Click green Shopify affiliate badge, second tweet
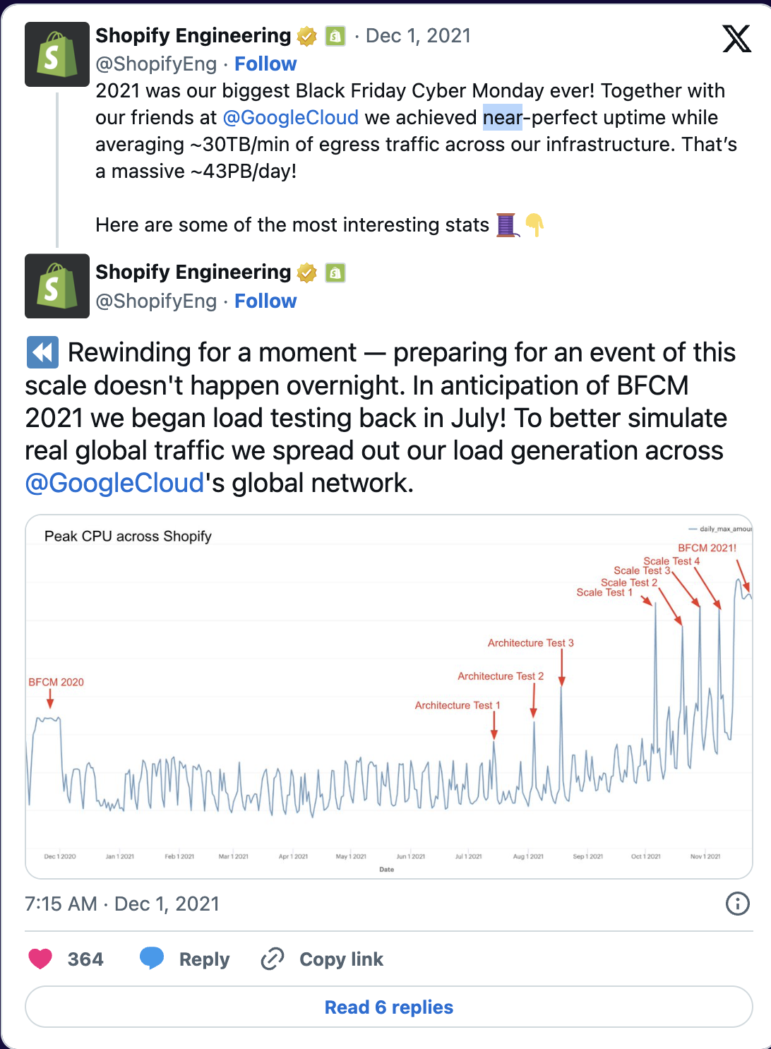Viewport: 771px width, 1049px height. tap(335, 272)
